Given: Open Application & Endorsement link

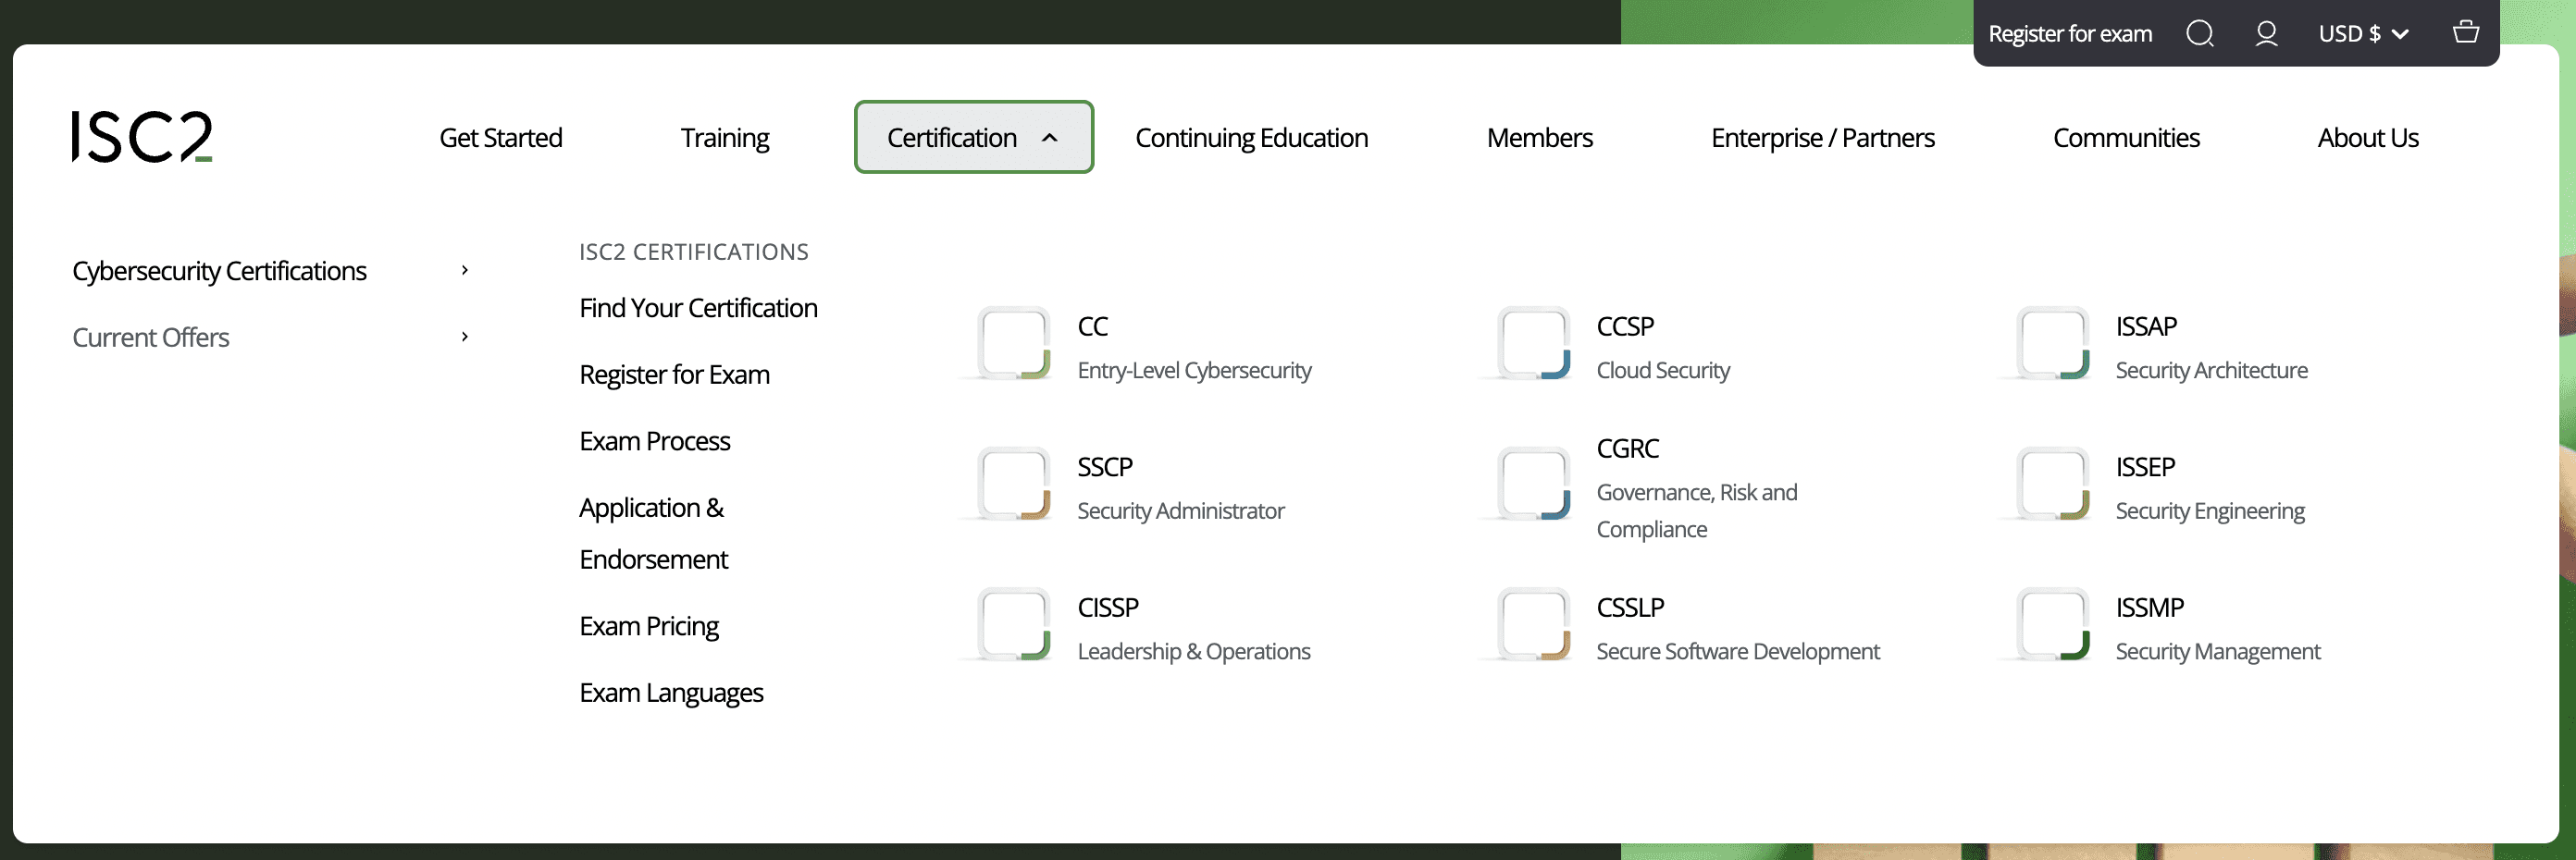Looking at the screenshot, I should (653, 534).
